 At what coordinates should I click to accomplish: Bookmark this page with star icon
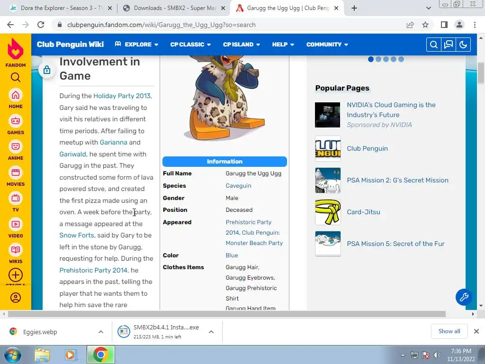pyautogui.click(x=425, y=25)
